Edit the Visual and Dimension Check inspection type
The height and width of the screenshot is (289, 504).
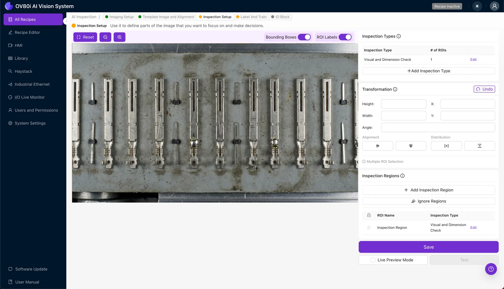(473, 59)
